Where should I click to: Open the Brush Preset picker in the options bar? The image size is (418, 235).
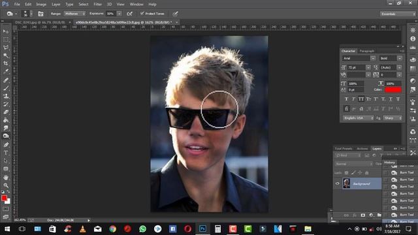[x=27, y=14]
